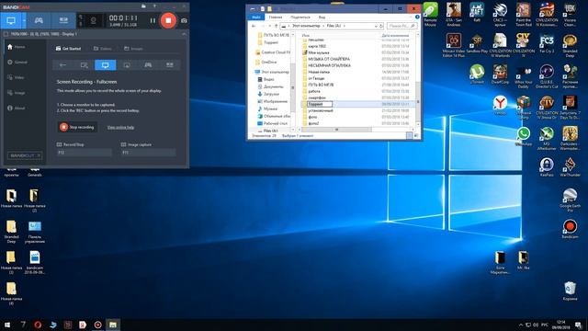Open the View online help link
588x331 pixels.
pos(120,128)
